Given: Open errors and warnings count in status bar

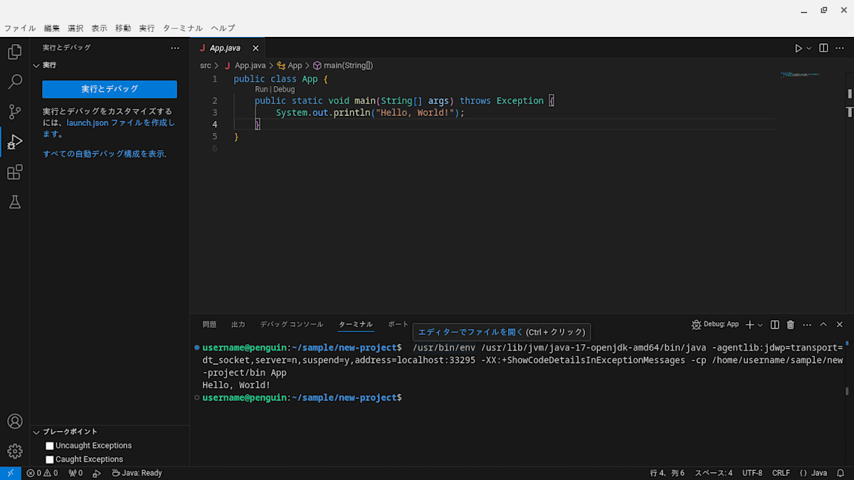Looking at the screenshot, I should pos(42,473).
